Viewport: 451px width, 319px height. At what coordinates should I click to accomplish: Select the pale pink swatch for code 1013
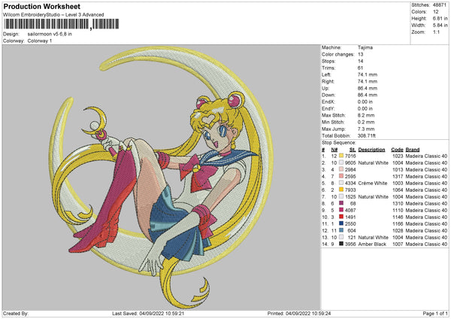click(341, 169)
